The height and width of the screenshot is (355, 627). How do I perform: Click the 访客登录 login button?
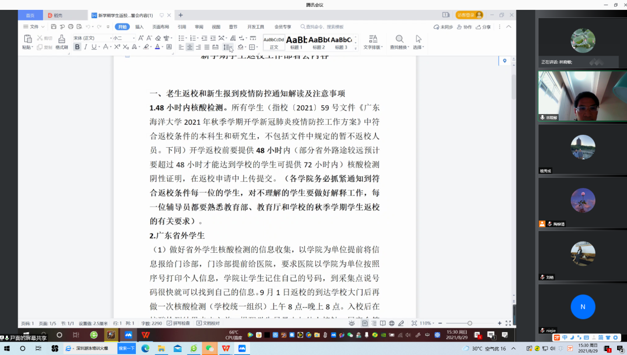(x=469, y=15)
